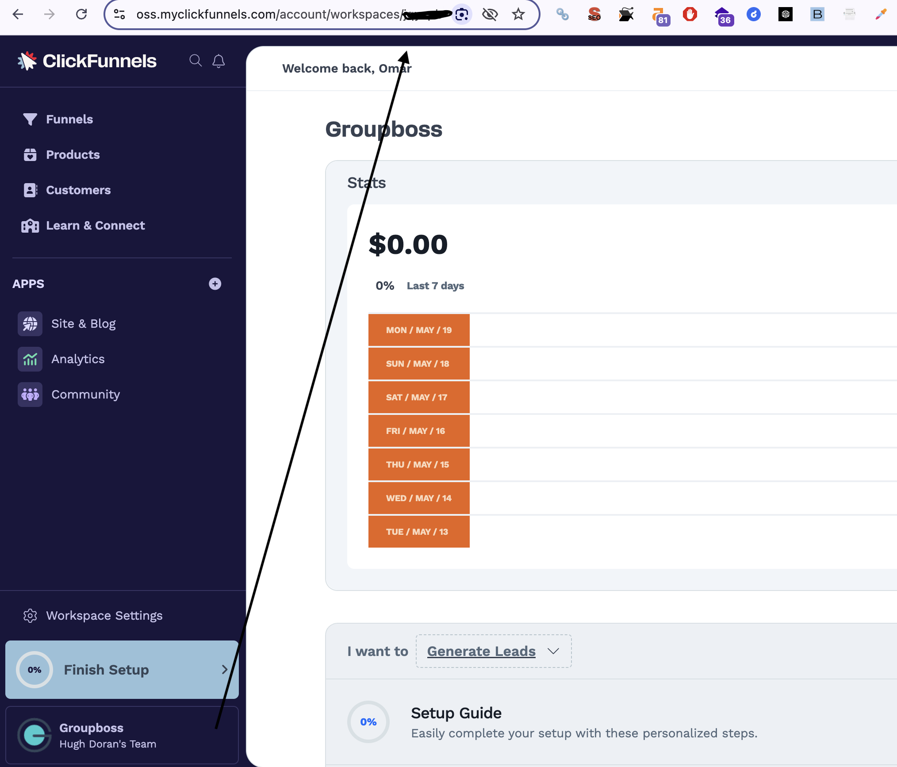Click the Setup Guide heading
This screenshot has height=767, width=897.
click(x=456, y=713)
